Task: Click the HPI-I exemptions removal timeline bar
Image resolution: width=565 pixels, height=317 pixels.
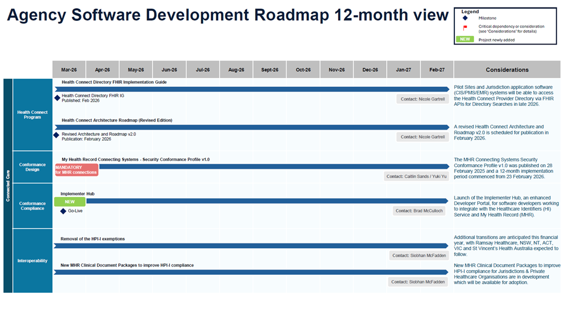Action: point(251,246)
